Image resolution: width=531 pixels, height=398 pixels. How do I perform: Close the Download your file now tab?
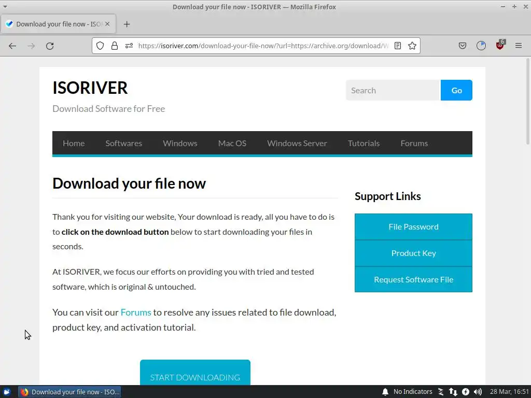(107, 24)
